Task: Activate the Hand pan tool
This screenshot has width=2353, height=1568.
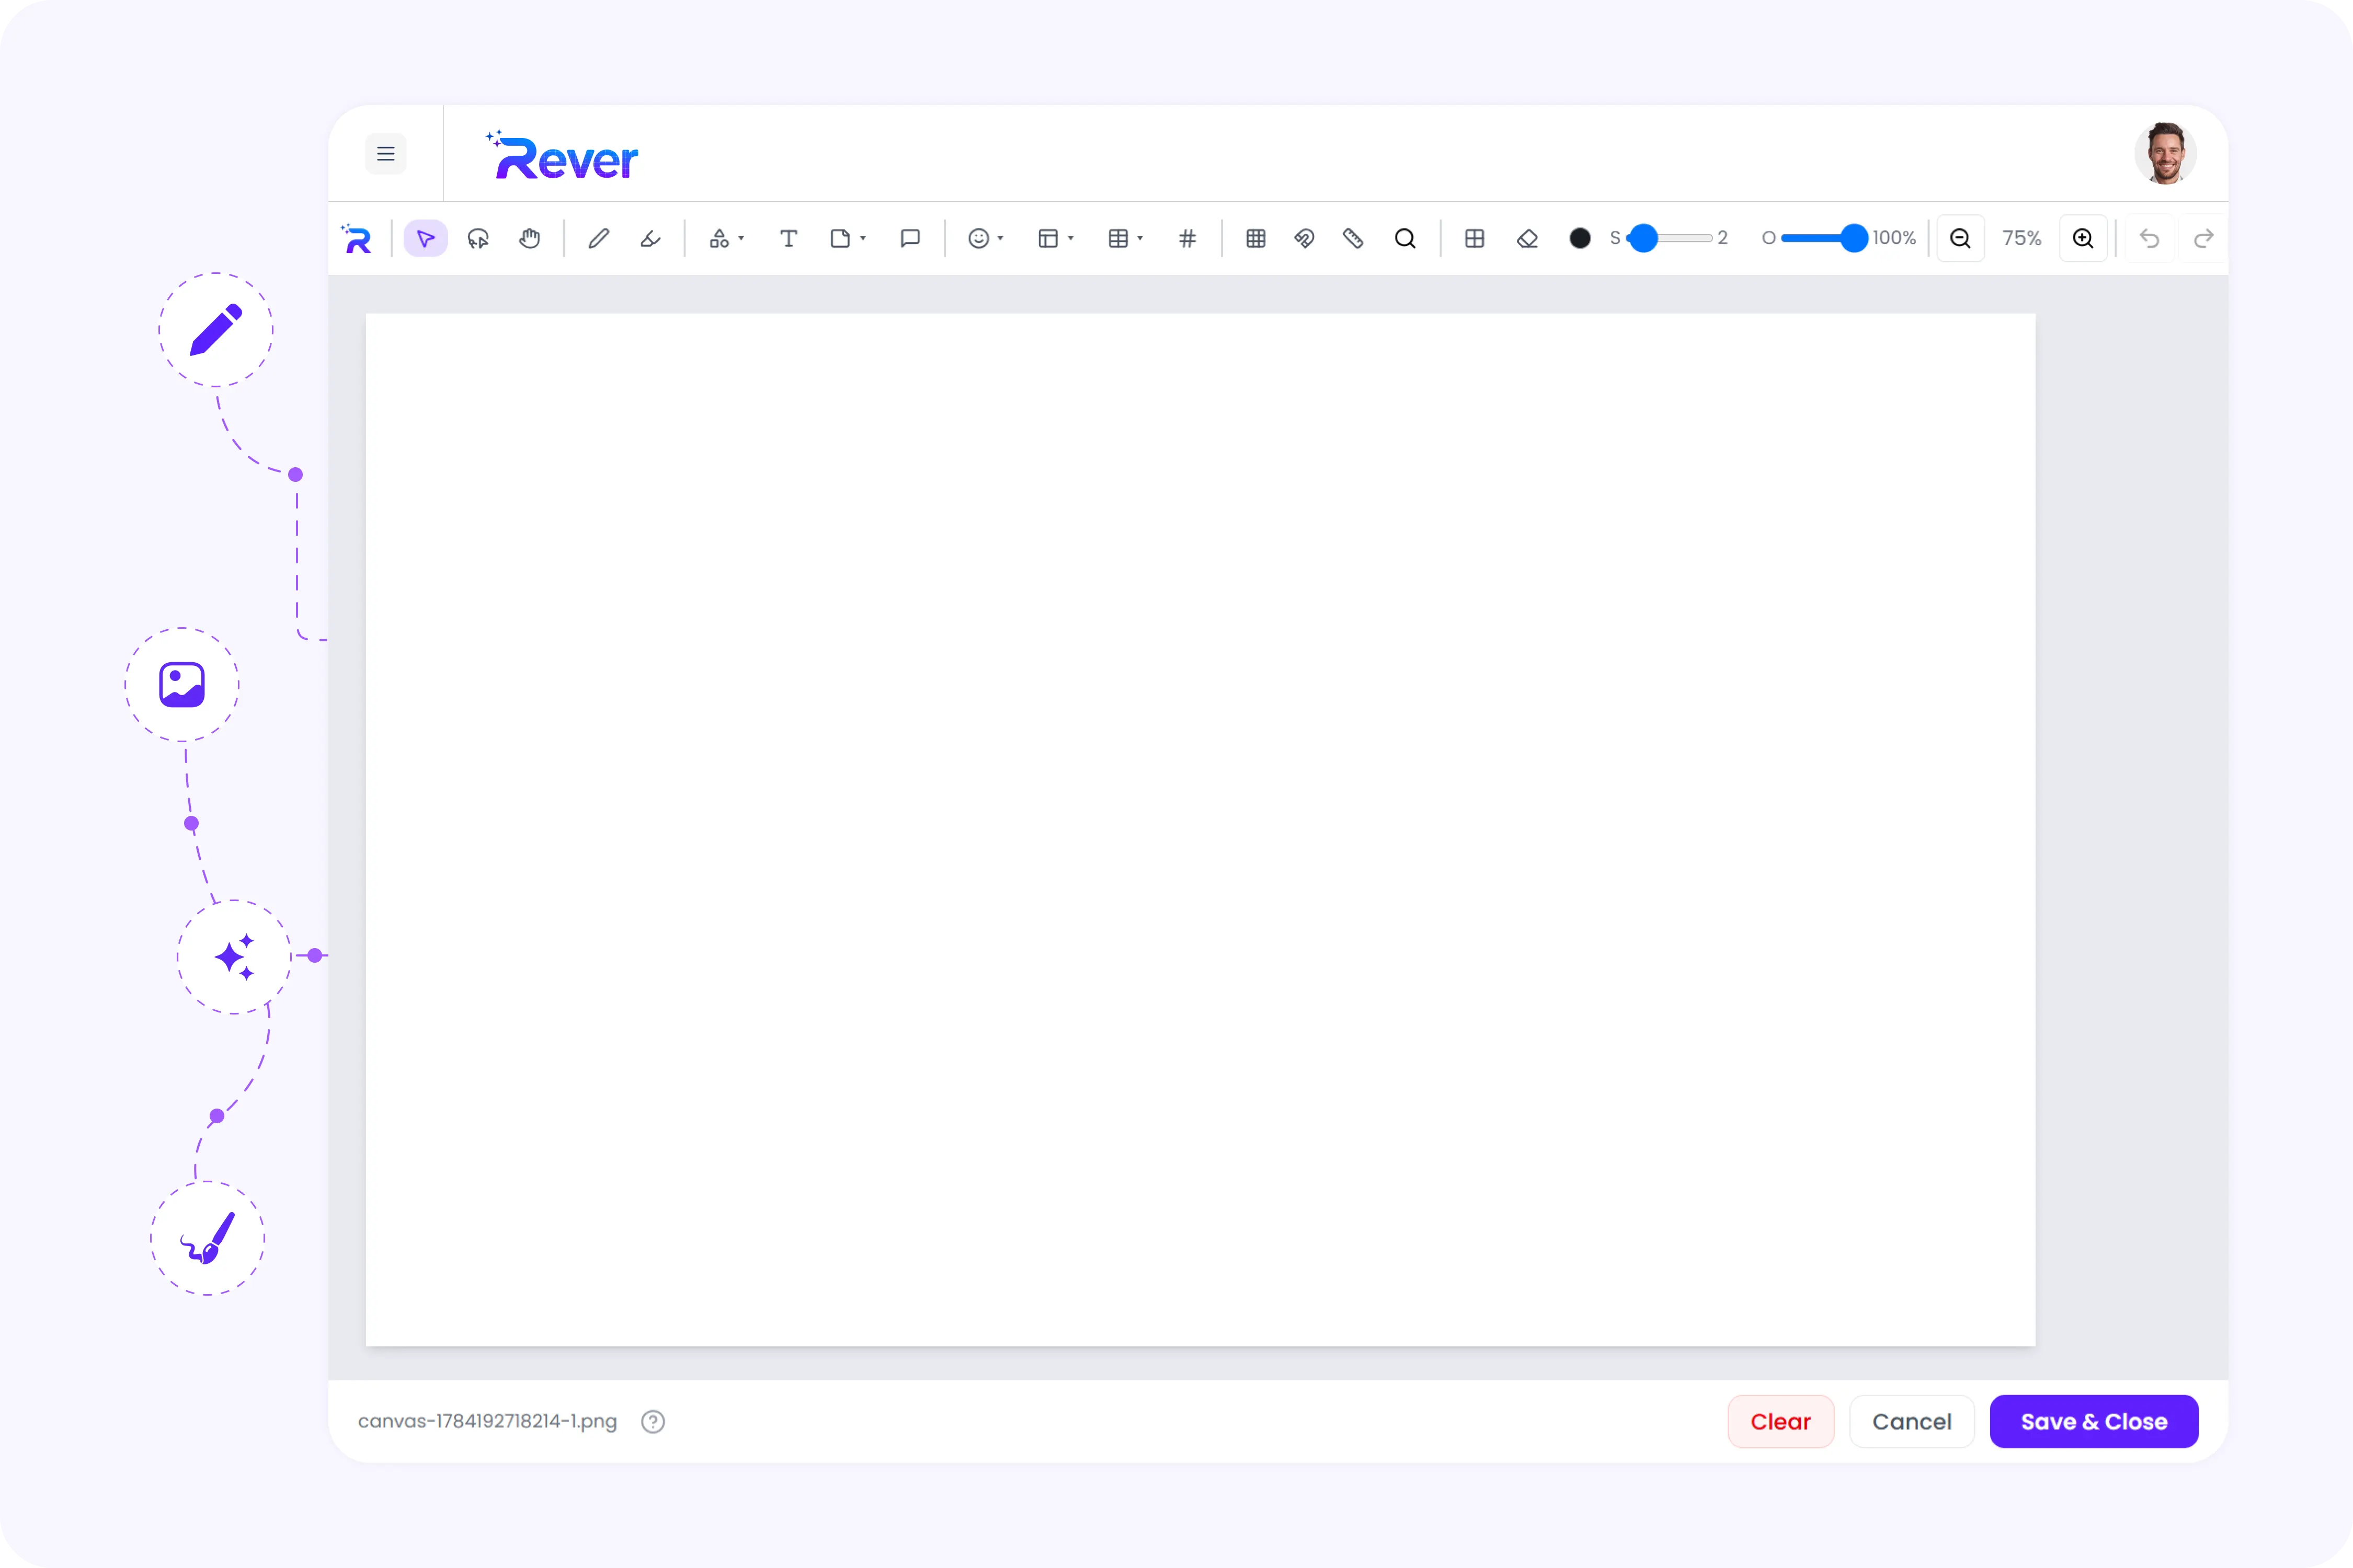Action: pos(530,238)
